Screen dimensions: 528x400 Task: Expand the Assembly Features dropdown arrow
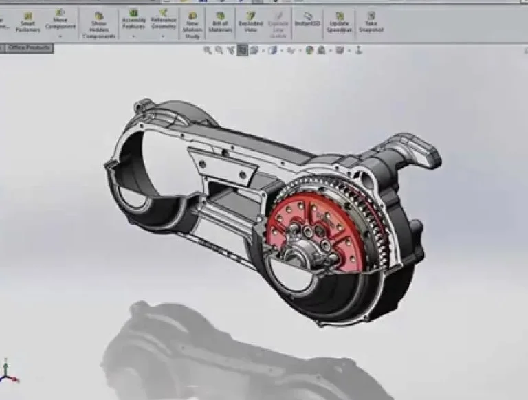point(133,36)
